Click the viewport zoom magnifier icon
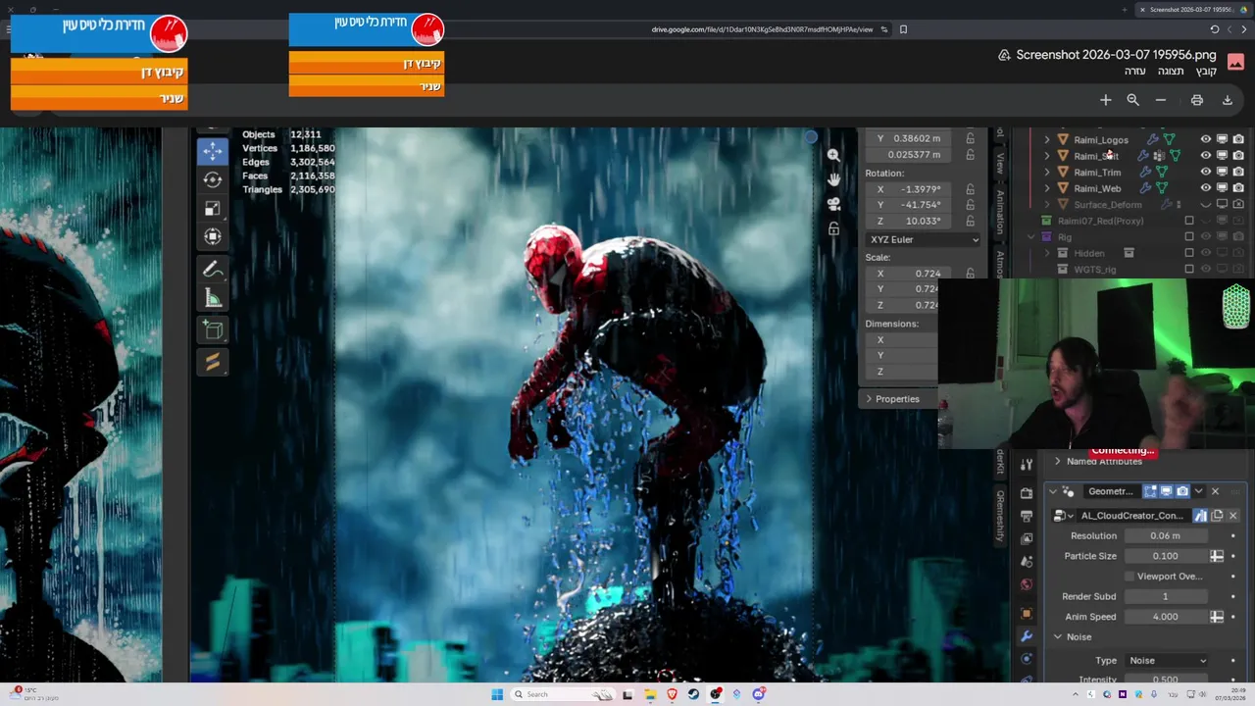 coord(833,155)
